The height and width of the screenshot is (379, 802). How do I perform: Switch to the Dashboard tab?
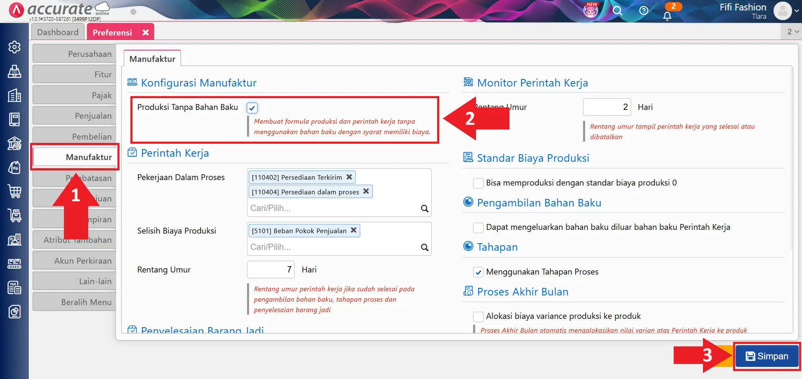pos(58,32)
